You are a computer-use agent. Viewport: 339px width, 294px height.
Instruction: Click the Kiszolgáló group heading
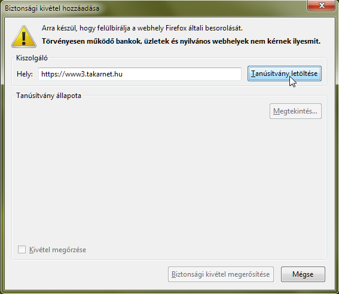pyautogui.click(x=32, y=58)
